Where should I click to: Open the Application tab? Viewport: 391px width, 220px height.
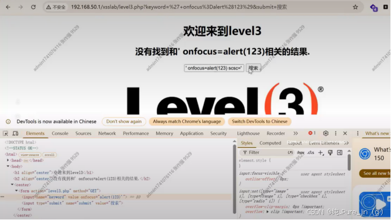point(191,134)
